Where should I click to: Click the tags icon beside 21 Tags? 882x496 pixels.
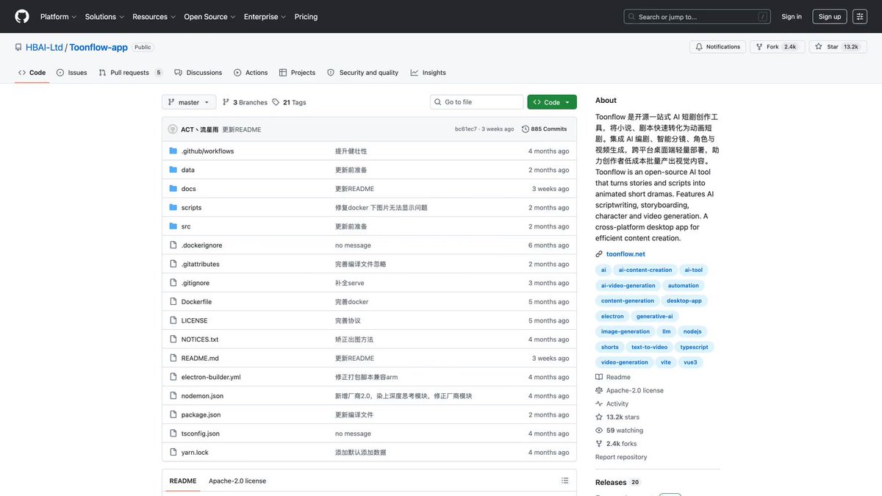276,102
